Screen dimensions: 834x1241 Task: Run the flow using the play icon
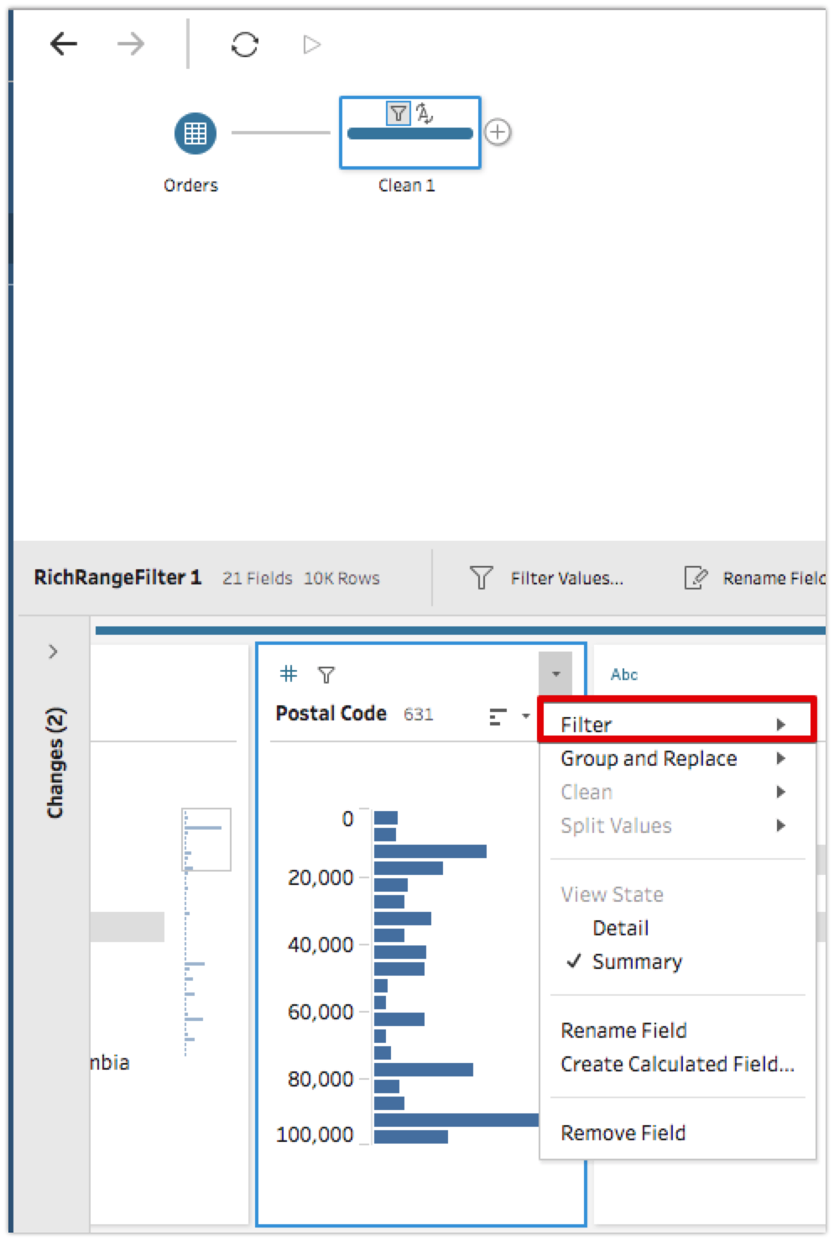pos(311,46)
